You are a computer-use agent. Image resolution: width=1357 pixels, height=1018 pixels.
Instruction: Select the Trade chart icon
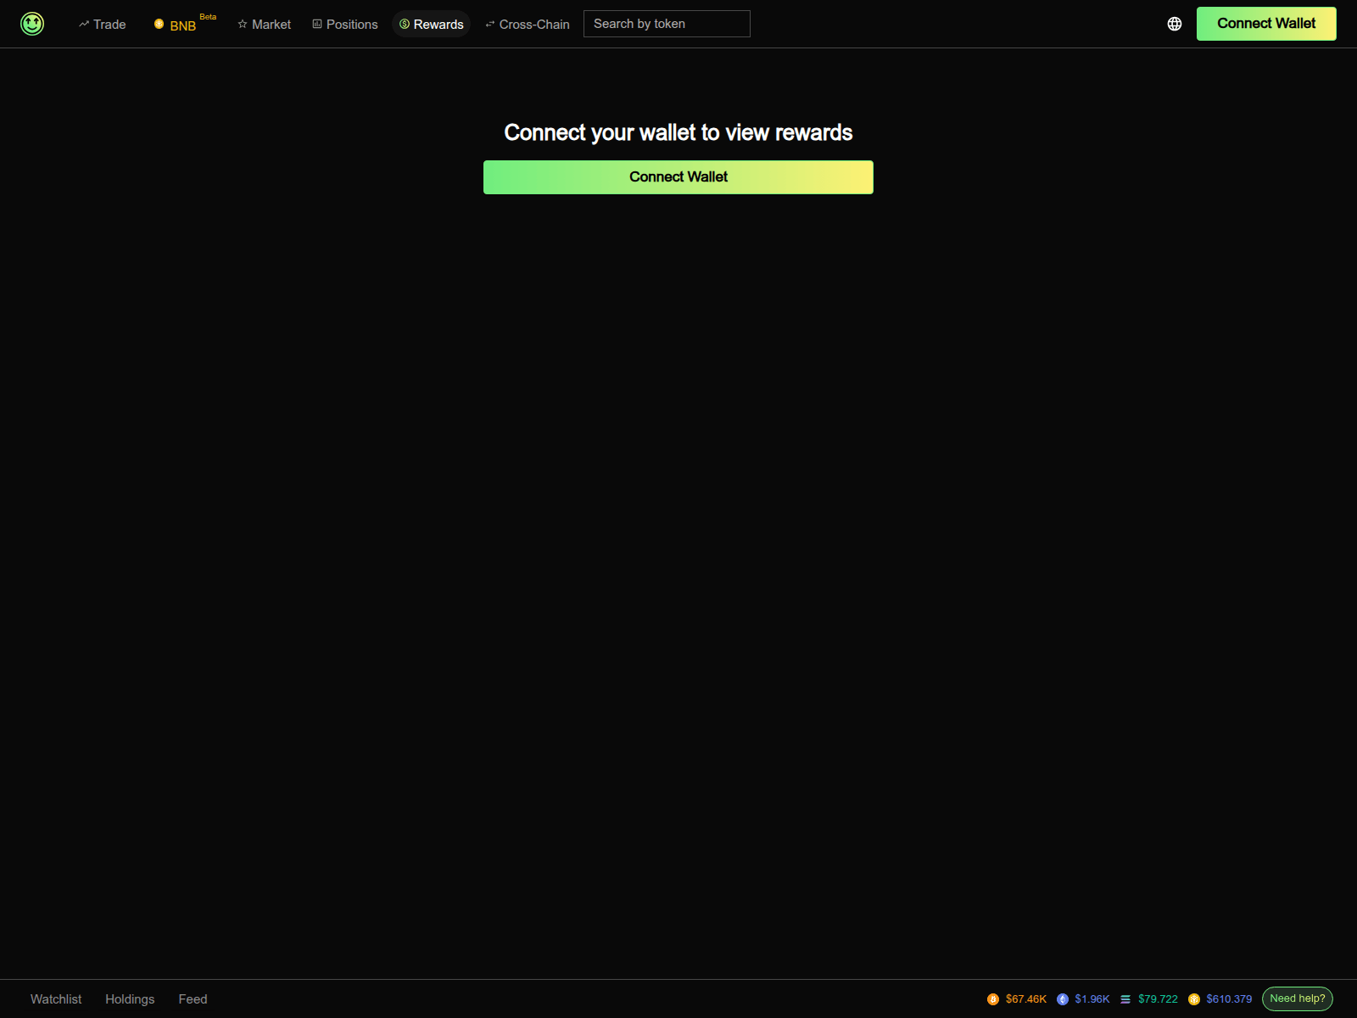click(84, 24)
